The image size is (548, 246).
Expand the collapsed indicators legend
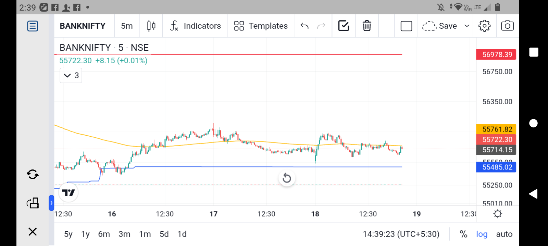pos(71,76)
